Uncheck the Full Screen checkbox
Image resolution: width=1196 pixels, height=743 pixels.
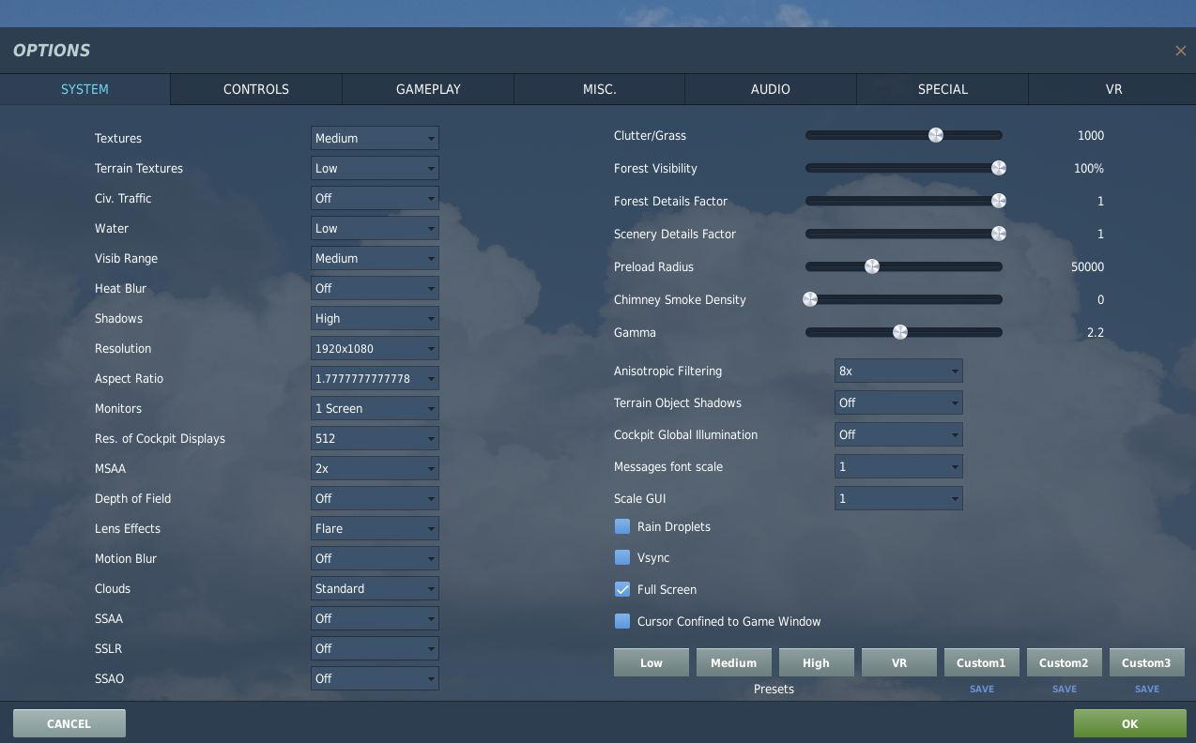(x=622, y=589)
